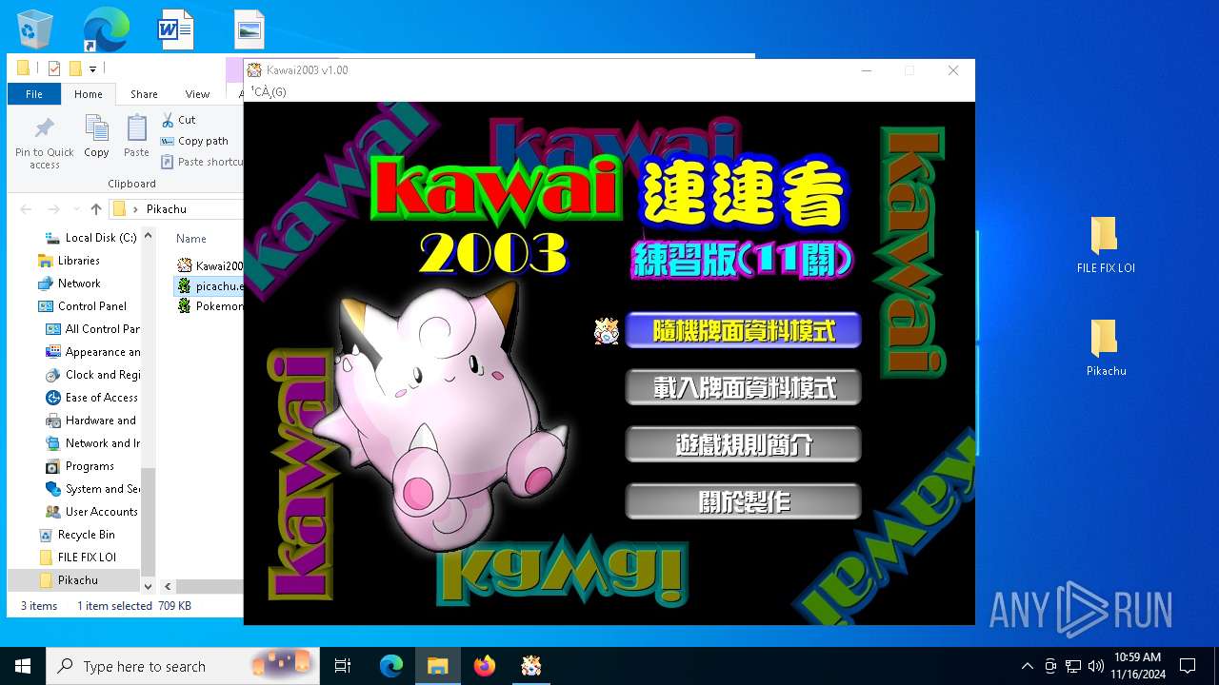Click the properties checkmark quick-access icon
1219x685 pixels.
53,68
